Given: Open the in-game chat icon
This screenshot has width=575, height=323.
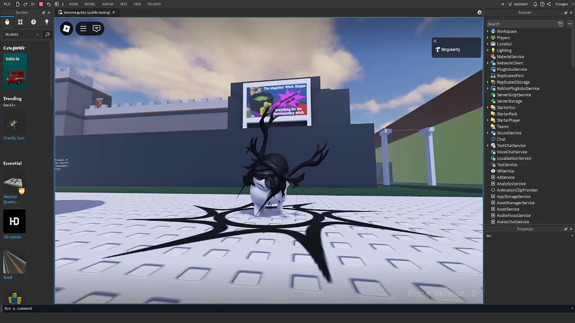Looking at the screenshot, I should click(x=97, y=29).
